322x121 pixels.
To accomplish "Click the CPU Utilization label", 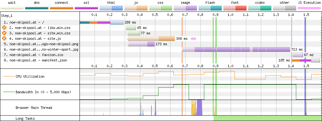I will click(30, 76).
